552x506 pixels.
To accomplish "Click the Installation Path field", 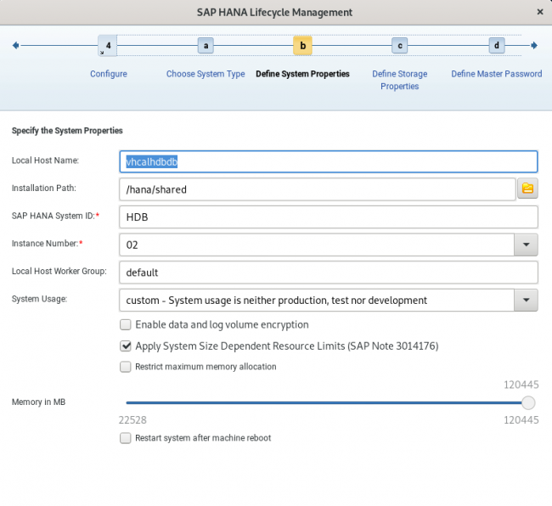I will (318, 189).
